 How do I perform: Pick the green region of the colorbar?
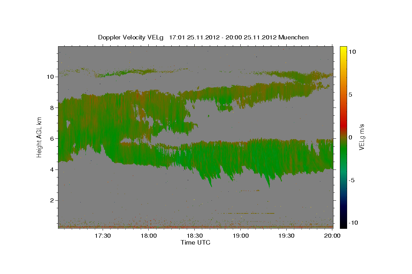343,151
